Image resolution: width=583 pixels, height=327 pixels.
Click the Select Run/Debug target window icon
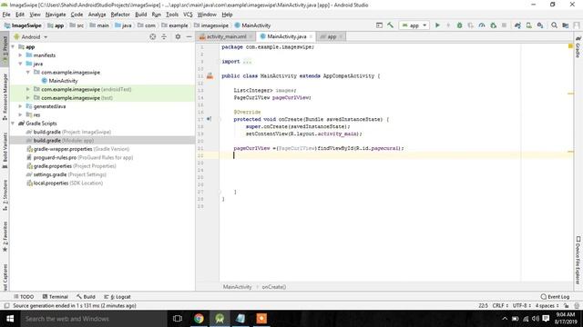[x=379, y=25]
